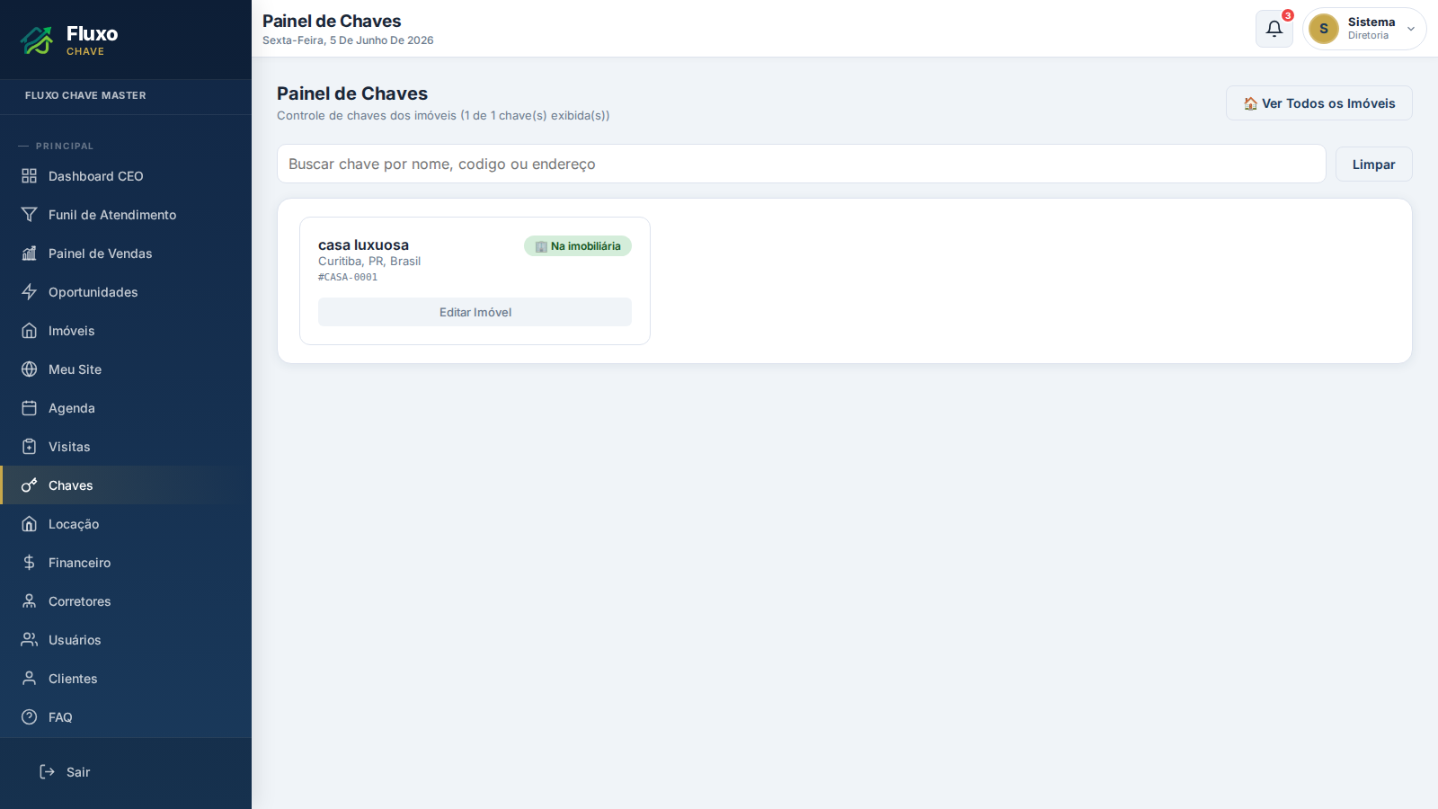Image resolution: width=1438 pixels, height=809 pixels.
Task: Click the Limpar button
Action: [1373, 164]
